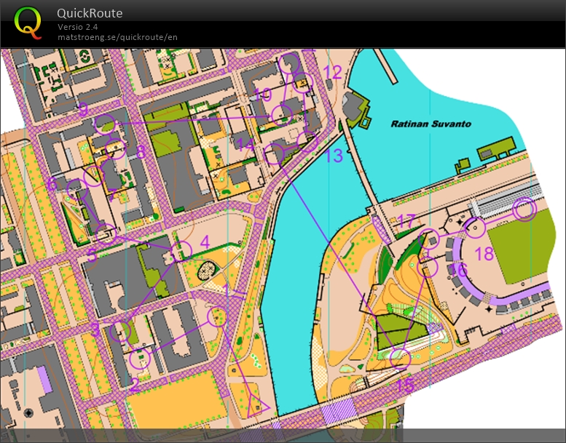Choose control circle 8 on course
This screenshot has height=443, width=566.
point(116,149)
